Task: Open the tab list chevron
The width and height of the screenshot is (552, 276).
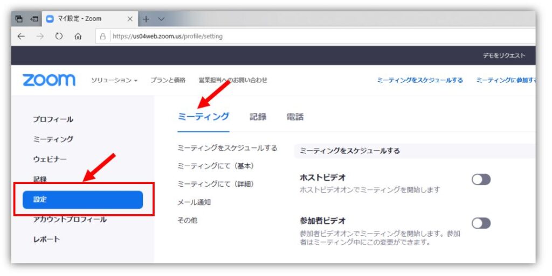Action: [161, 19]
